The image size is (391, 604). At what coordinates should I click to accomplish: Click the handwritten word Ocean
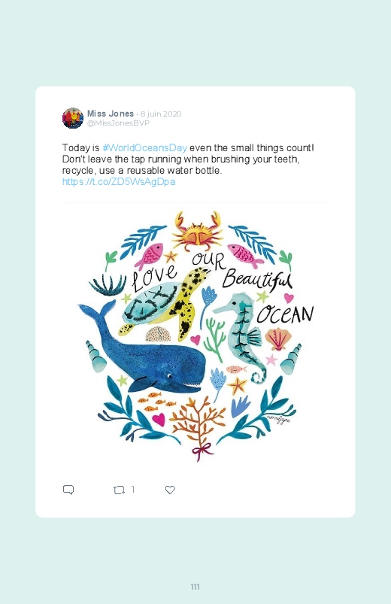click(x=285, y=314)
